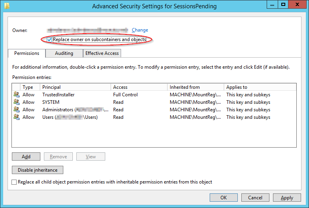Sort by the Access column header
Viewport: 309px width, 208px height.
pyautogui.click(x=139, y=87)
